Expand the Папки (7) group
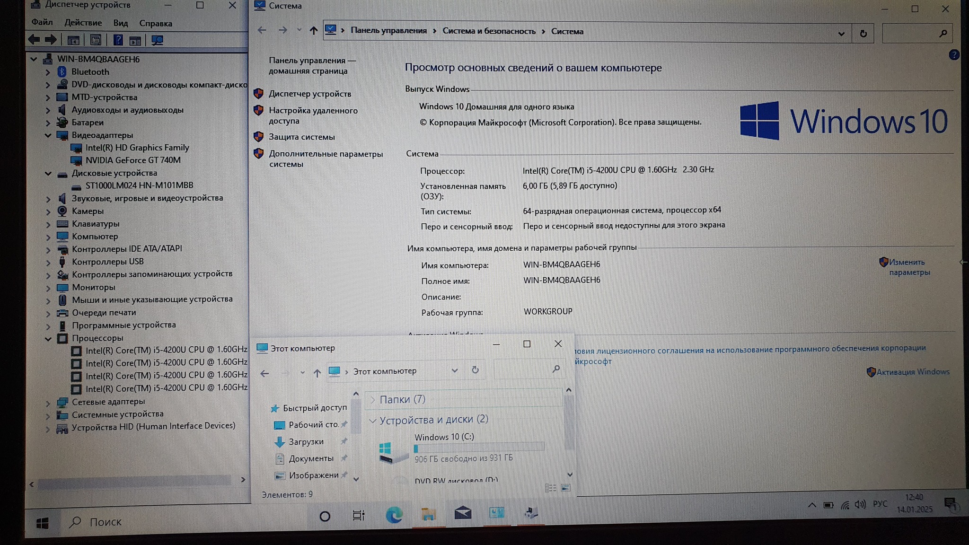The height and width of the screenshot is (545, 969). [x=373, y=400]
